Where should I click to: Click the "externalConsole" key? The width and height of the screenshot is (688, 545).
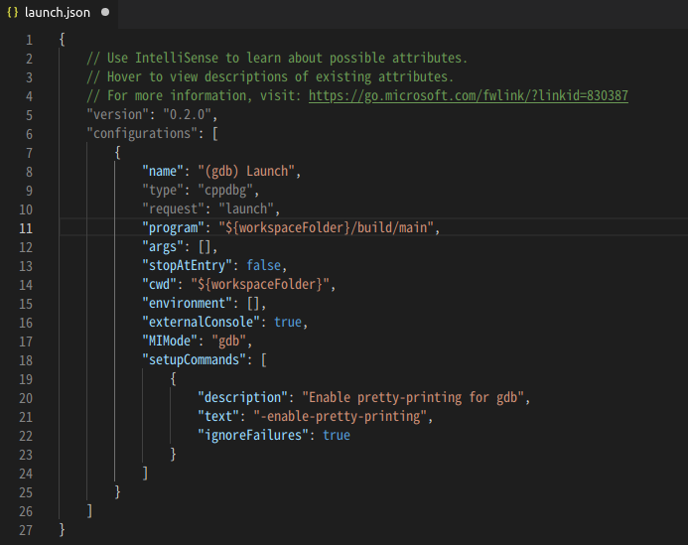pyautogui.click(x=201, y=322)
